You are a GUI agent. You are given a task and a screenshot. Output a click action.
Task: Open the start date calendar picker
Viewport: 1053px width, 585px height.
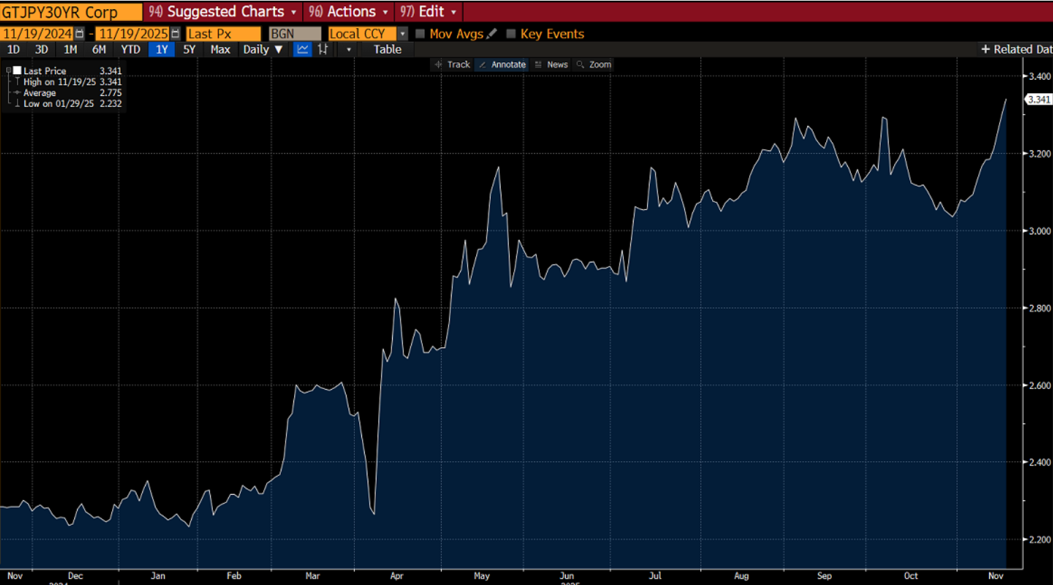(79, 34)
